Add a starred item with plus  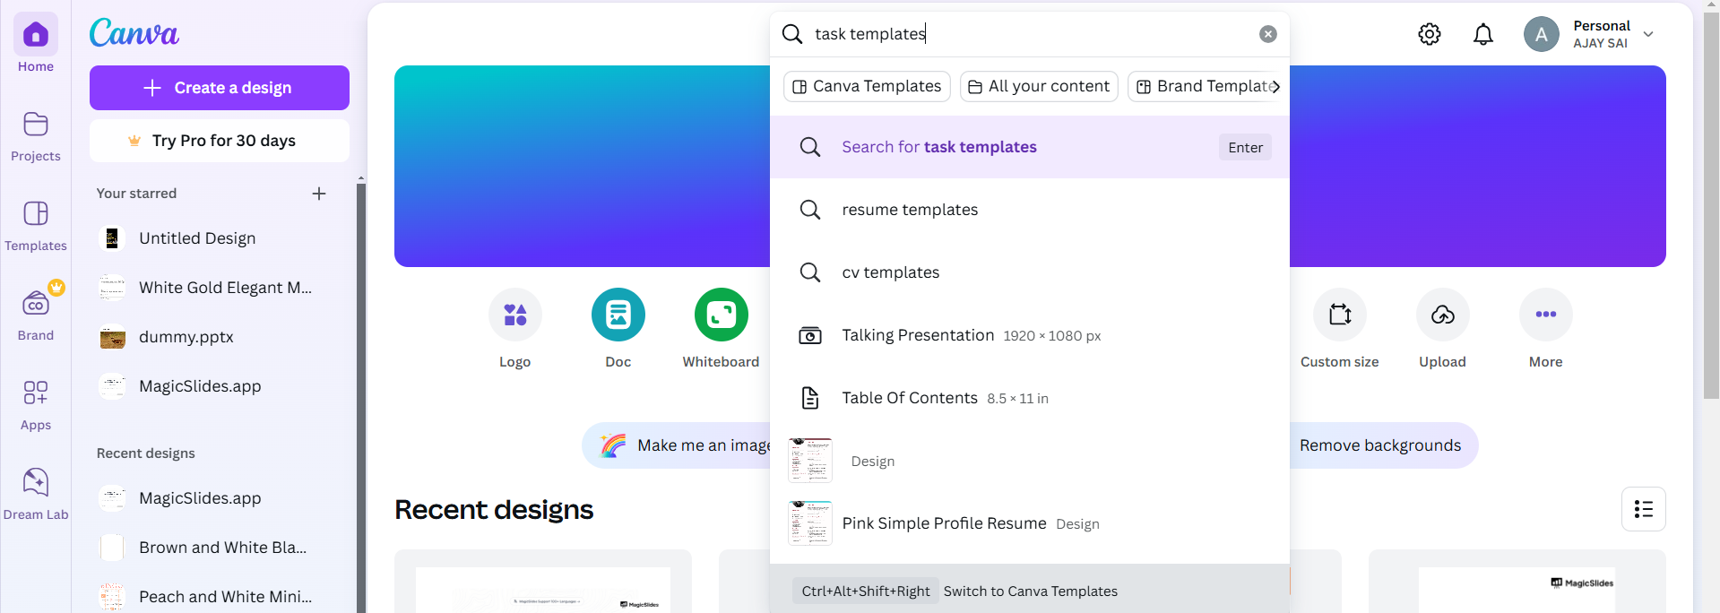(319, 194)
